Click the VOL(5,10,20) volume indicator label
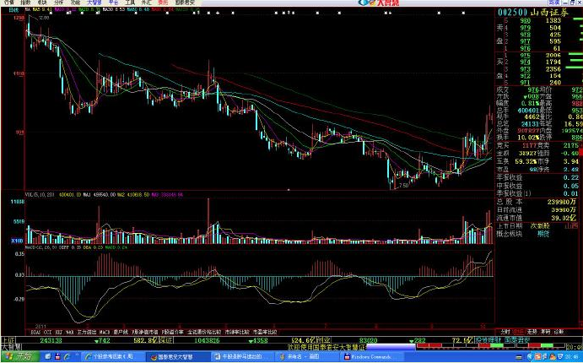Screen dimensions: 583x363 pyautogui.click(x=40, y=194)
